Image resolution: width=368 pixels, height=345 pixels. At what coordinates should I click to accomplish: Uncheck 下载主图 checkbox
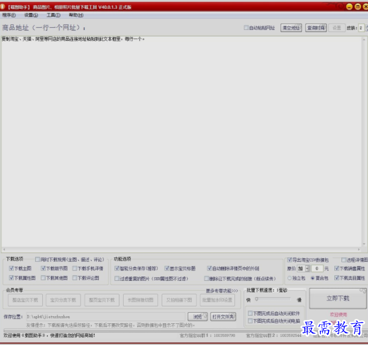point(11,268)
